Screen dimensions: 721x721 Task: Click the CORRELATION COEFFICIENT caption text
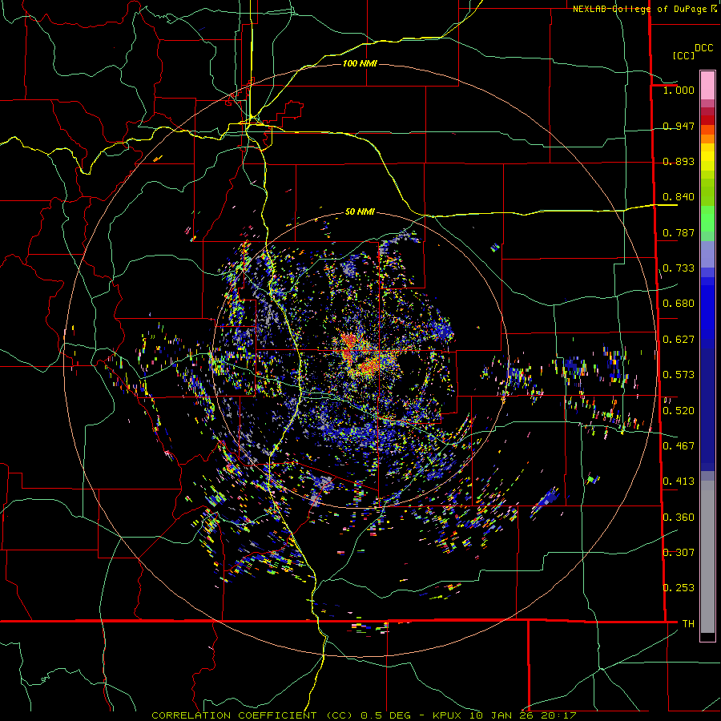[x=235, y=715]
